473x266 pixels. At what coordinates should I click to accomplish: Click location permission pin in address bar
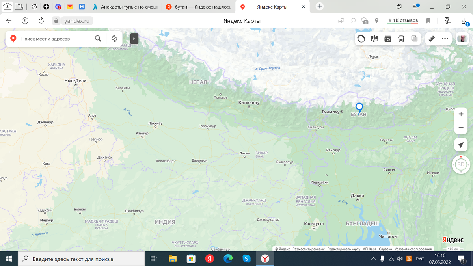pos(376,20)
